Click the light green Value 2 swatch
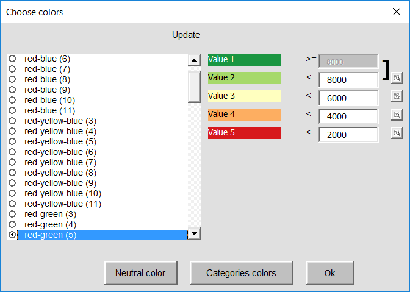This screenshot has height=292, width=410. pos(245,78)
